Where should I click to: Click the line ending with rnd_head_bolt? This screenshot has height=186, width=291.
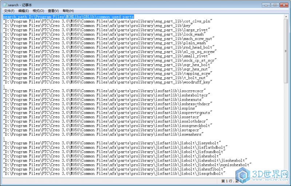(x=109, y=47)
